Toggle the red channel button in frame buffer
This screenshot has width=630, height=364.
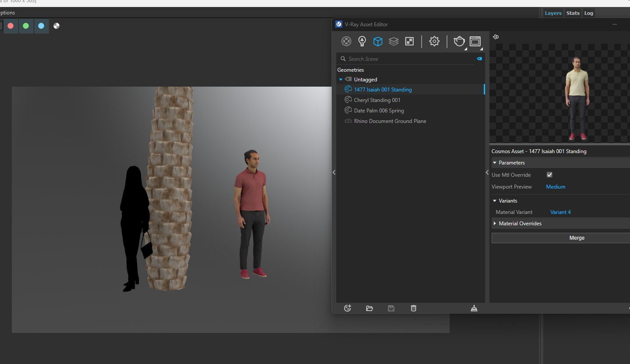(11, 26)
